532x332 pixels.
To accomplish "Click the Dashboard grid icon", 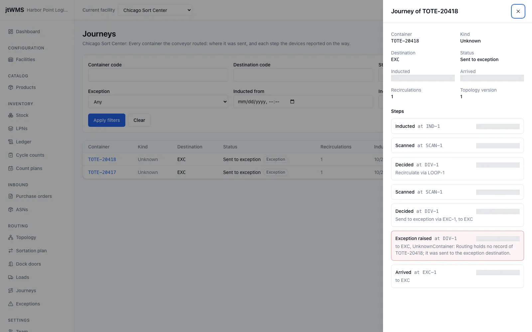I will (11, 32).
